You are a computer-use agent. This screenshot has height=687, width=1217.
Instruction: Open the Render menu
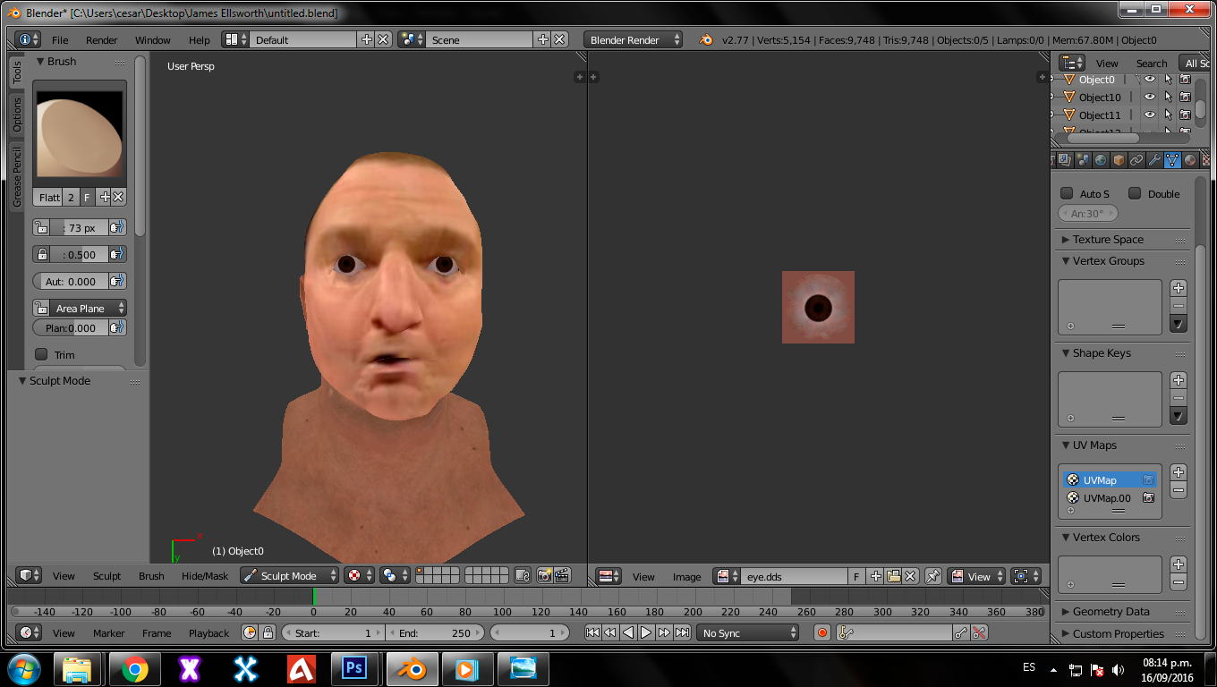click(x=102, y=40)
